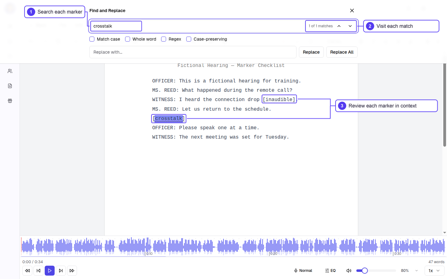Screen dimensions: 447x279
Task: Click the '1 of 1 matches' counter
Action: (321, 26)
